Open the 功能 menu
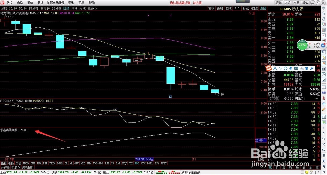The height and width of the screenshot is (175, 327). point(20,3)
